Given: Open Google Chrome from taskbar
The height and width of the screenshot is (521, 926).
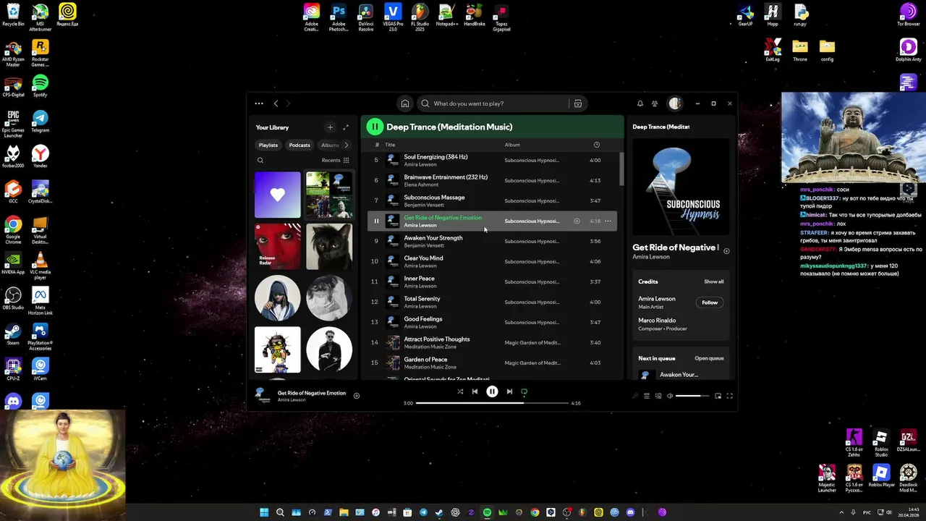Looking at the screenshot, I should (x=535, y=512).
